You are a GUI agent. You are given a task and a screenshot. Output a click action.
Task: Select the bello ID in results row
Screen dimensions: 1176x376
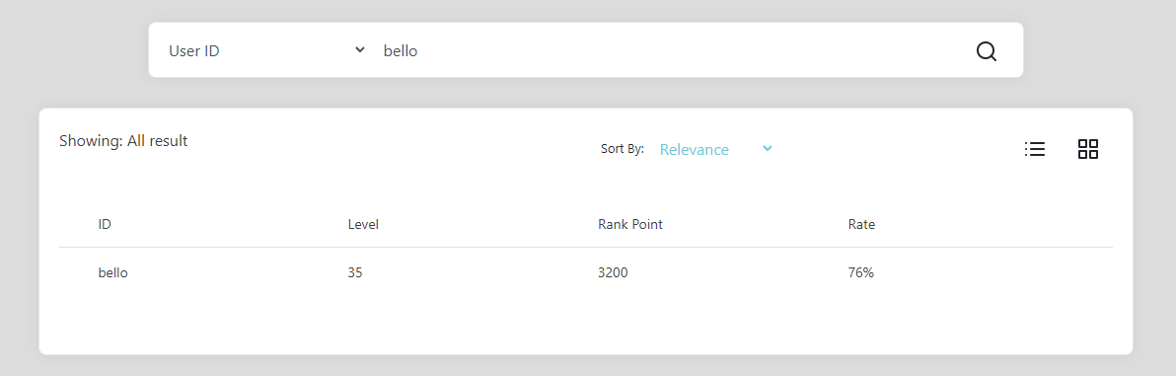coord(113,273)
